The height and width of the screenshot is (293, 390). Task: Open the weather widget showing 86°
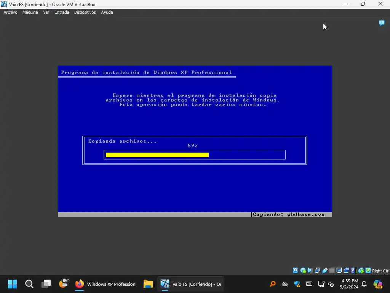[64, 283]
